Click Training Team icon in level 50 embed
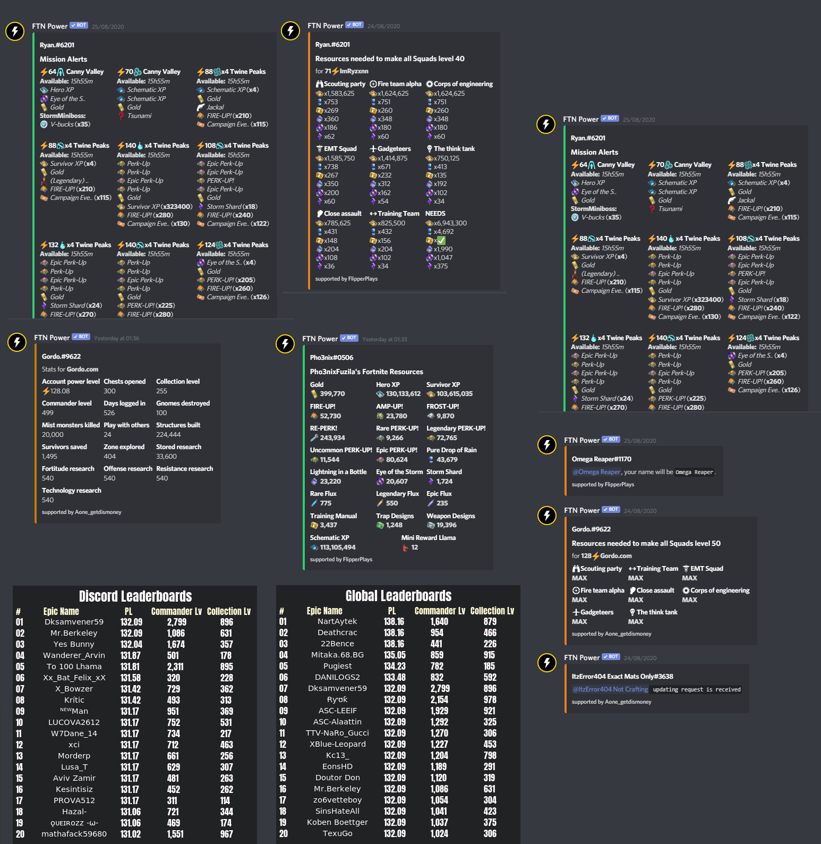The height and width of the screenshot is (844, 821). click(x=632, y=569)
